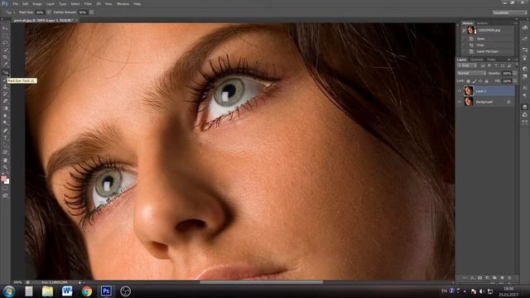Image resolution: width=530 pixels, height=298 pixels.
Task: Toggle the pixel layer filter icon
Action: pos(483,65)
